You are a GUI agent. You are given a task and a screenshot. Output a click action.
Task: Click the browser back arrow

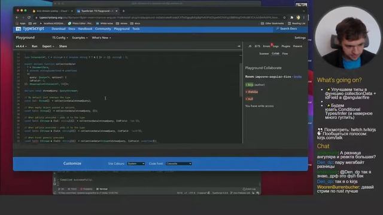pos(17,17)
